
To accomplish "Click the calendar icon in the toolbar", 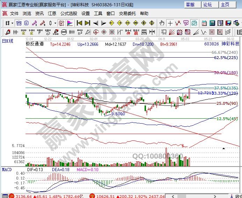I will (204, 23).
